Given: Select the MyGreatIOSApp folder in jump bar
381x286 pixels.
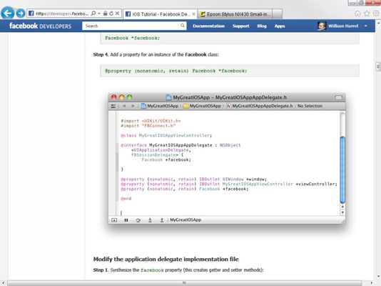Looking at the screenshot, I should pyautogui.click(x=202, y=106).
